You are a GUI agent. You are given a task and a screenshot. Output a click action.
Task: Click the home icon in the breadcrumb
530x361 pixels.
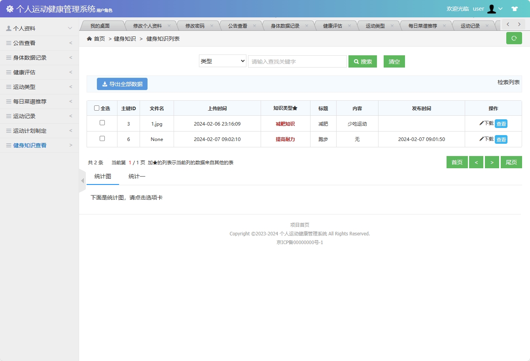pyautogui.click(x=90, y=39)
